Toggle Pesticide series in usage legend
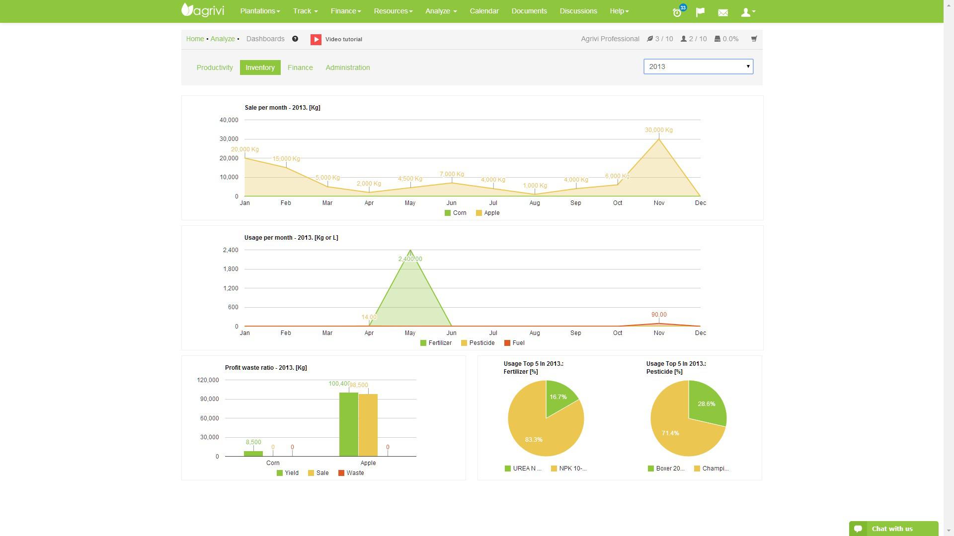This screenshot has height=536, width=954. coord(477,343)
